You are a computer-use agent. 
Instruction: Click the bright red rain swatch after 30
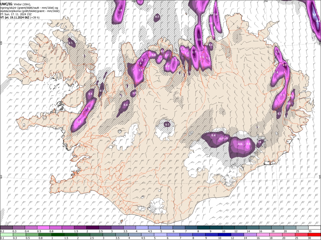(x=314, y=234)
